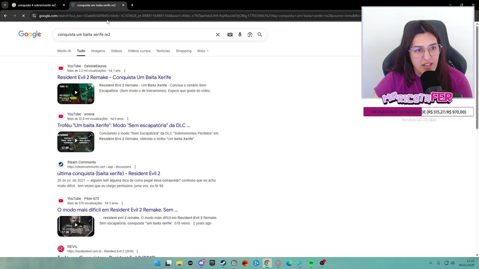479x269 pixels.
Task: Open options for DetonaSaurus result
Action: click(x=125, y=71)
